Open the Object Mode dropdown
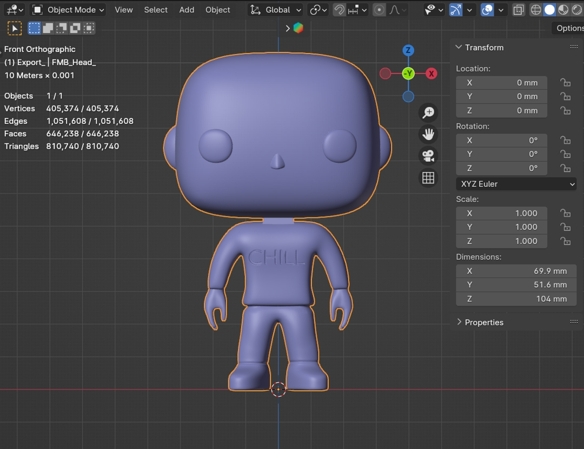Viewport: 584px width, 449px height. pos(68,10)
